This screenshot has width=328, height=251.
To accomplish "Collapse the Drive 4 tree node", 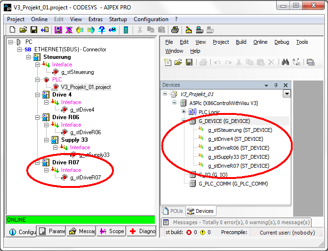I will pos(37,95).
